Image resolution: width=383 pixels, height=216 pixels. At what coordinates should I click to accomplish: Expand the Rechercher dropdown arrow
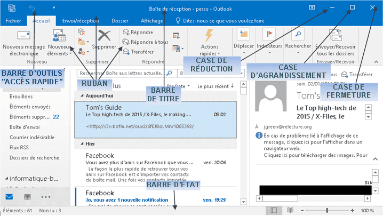tap(298, 53)
